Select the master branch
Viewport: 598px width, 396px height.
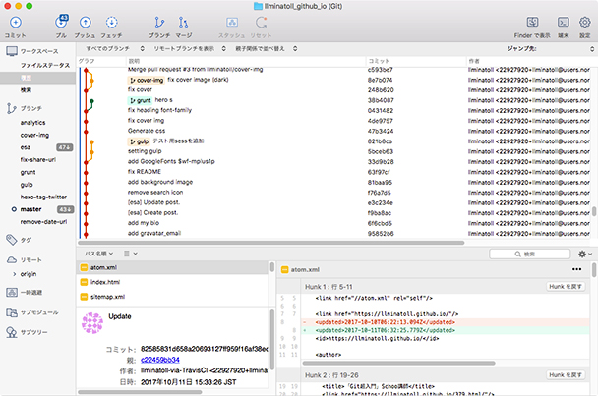coord(30,209)
